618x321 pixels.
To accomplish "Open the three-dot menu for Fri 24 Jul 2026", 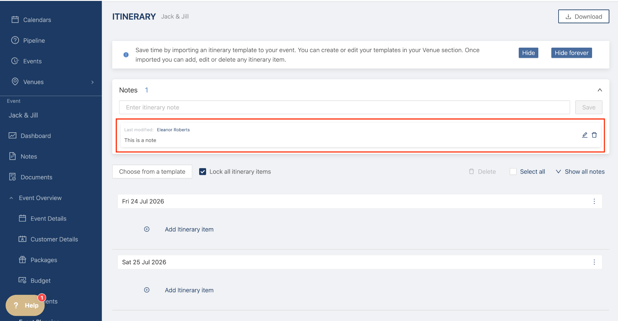I will pos(594,201).
